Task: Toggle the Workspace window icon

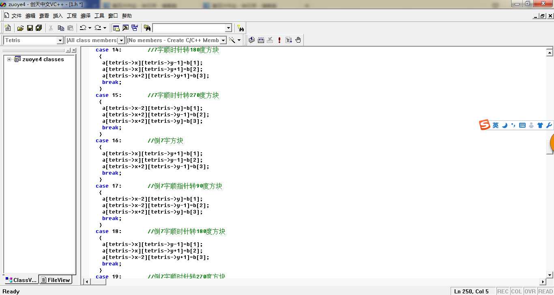Action: (x=116, y=28)
